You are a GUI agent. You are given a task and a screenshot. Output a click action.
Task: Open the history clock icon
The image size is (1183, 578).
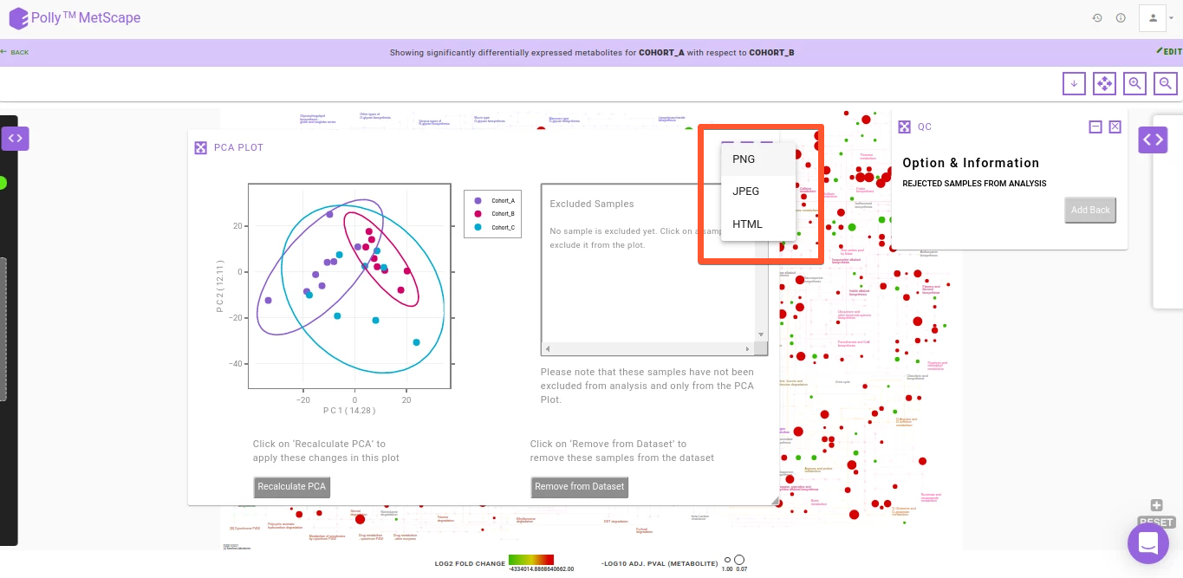1097,18
